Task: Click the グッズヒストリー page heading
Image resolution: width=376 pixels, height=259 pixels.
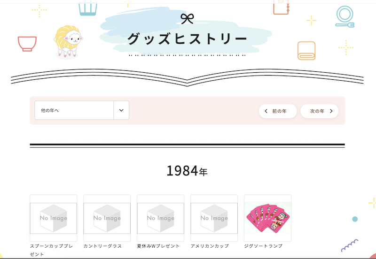Action: coord(187,39)
